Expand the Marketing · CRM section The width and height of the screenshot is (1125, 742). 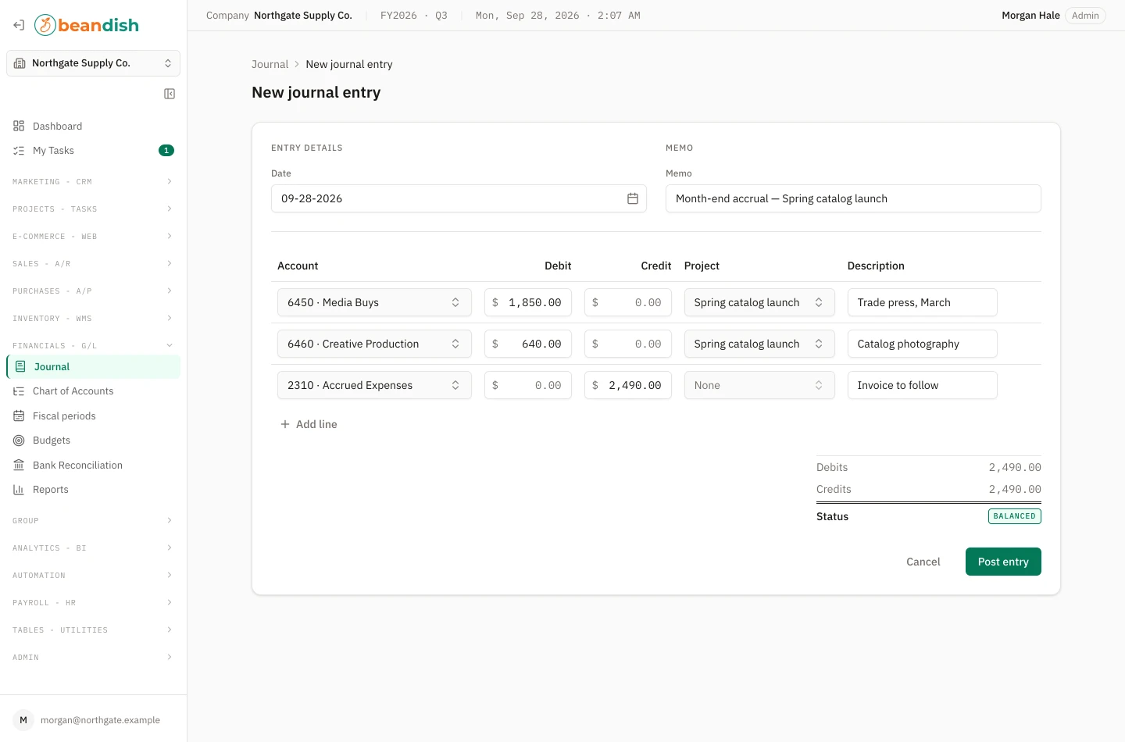(93, 182)
